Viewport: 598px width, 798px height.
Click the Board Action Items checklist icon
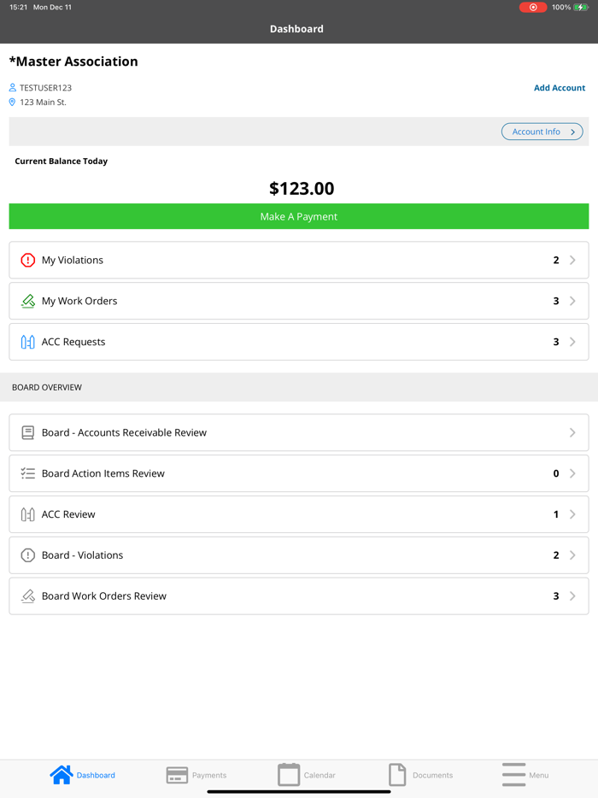pos(27,473)
